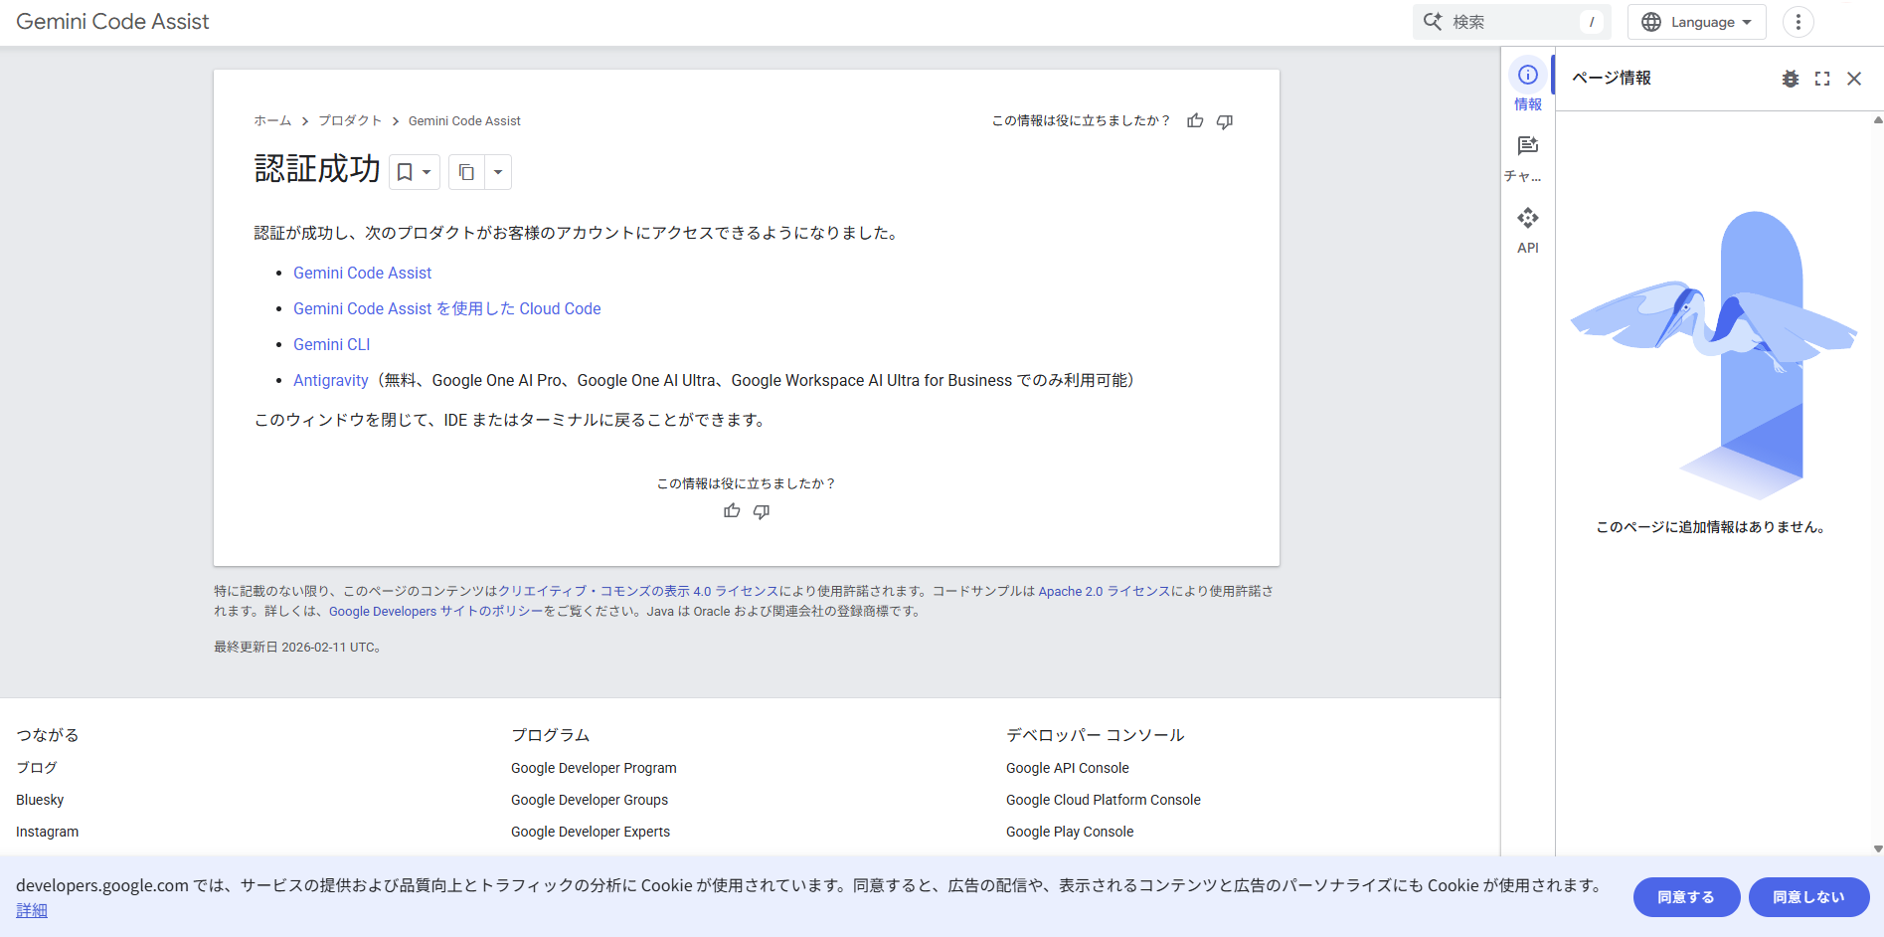Expand the page info panel to fullscreen
Viewport: 1884px width, 937px height.
pyautogui.click(x=1821, y=79)
